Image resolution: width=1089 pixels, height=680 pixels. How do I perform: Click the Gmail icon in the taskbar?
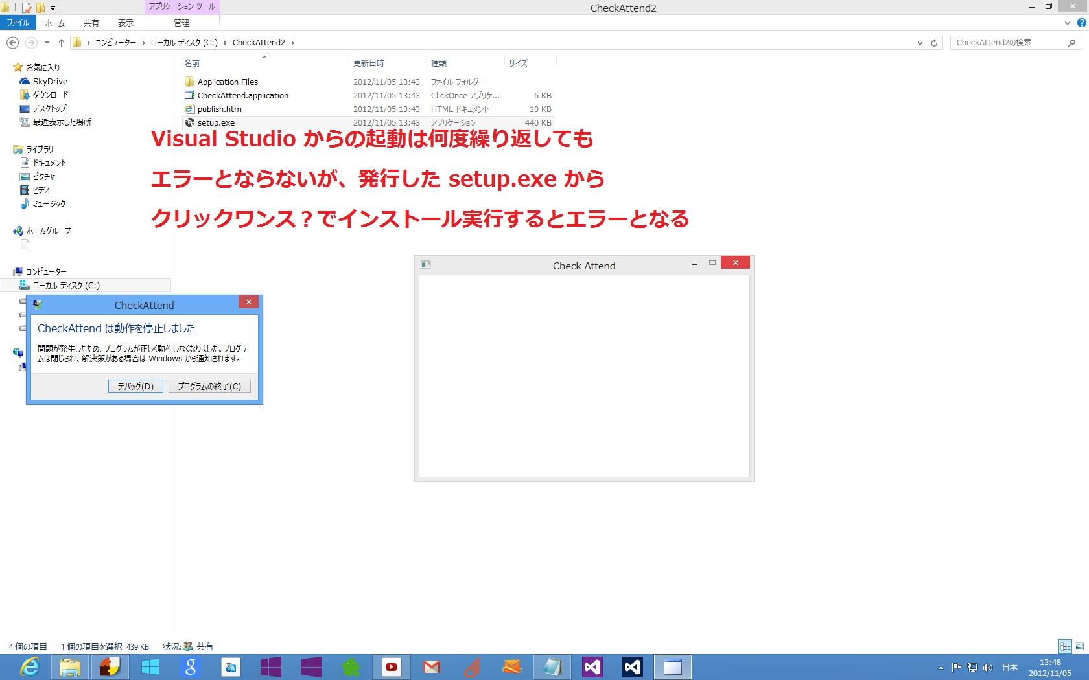pos(432,666)
